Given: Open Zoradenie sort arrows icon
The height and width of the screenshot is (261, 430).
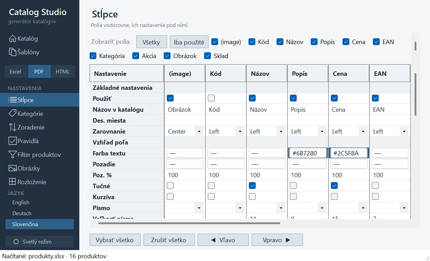Looking at the screenshot, I should click(13, 127).
